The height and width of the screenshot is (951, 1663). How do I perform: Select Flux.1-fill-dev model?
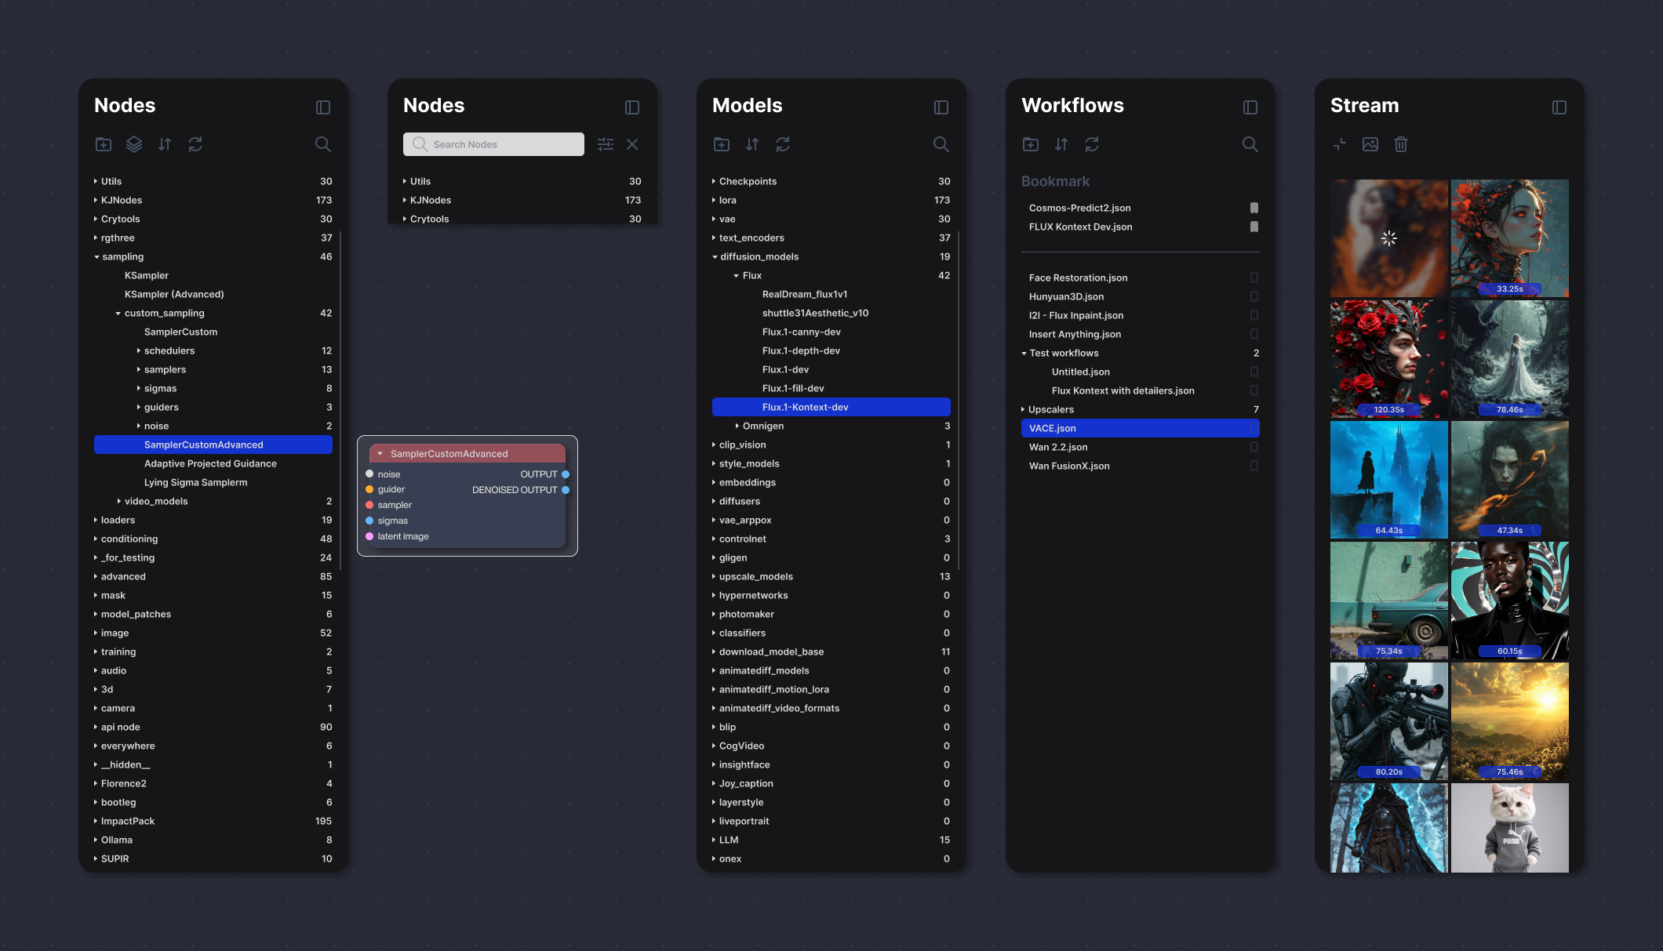(792, 388)
